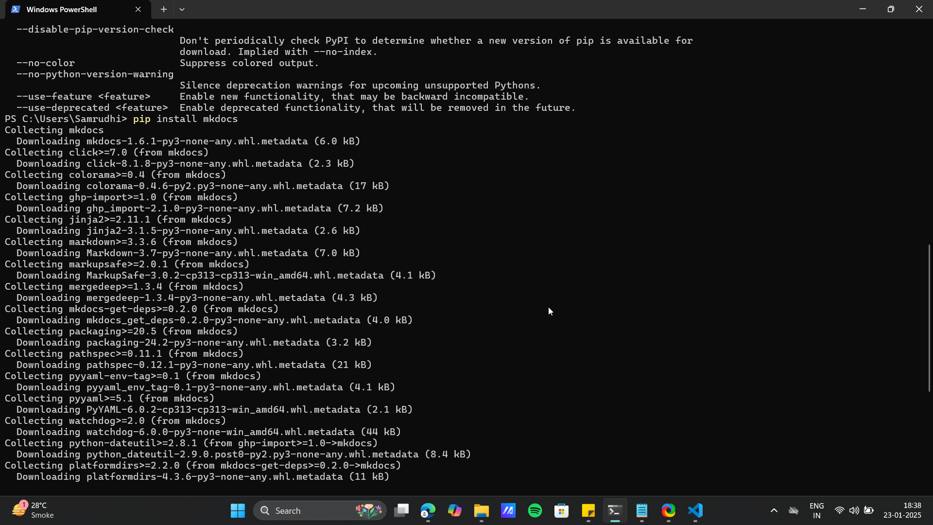Screen dimensions: 933x525
Task: Open the weather widget showing 28°C Smoke
Action: [33, 510]
